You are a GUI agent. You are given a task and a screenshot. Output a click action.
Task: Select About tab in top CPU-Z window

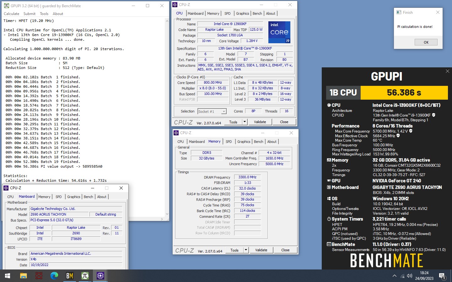coord(271,13)
